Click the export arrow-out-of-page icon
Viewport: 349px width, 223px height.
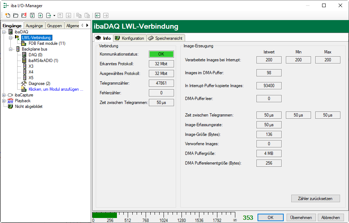coord(48,15)
